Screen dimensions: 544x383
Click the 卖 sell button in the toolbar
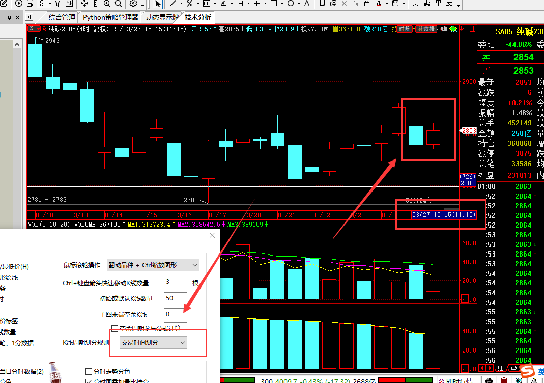point(426,4)
